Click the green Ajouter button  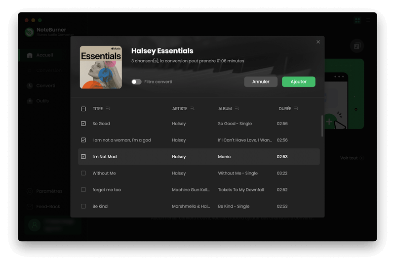click(x=299, y=82)
